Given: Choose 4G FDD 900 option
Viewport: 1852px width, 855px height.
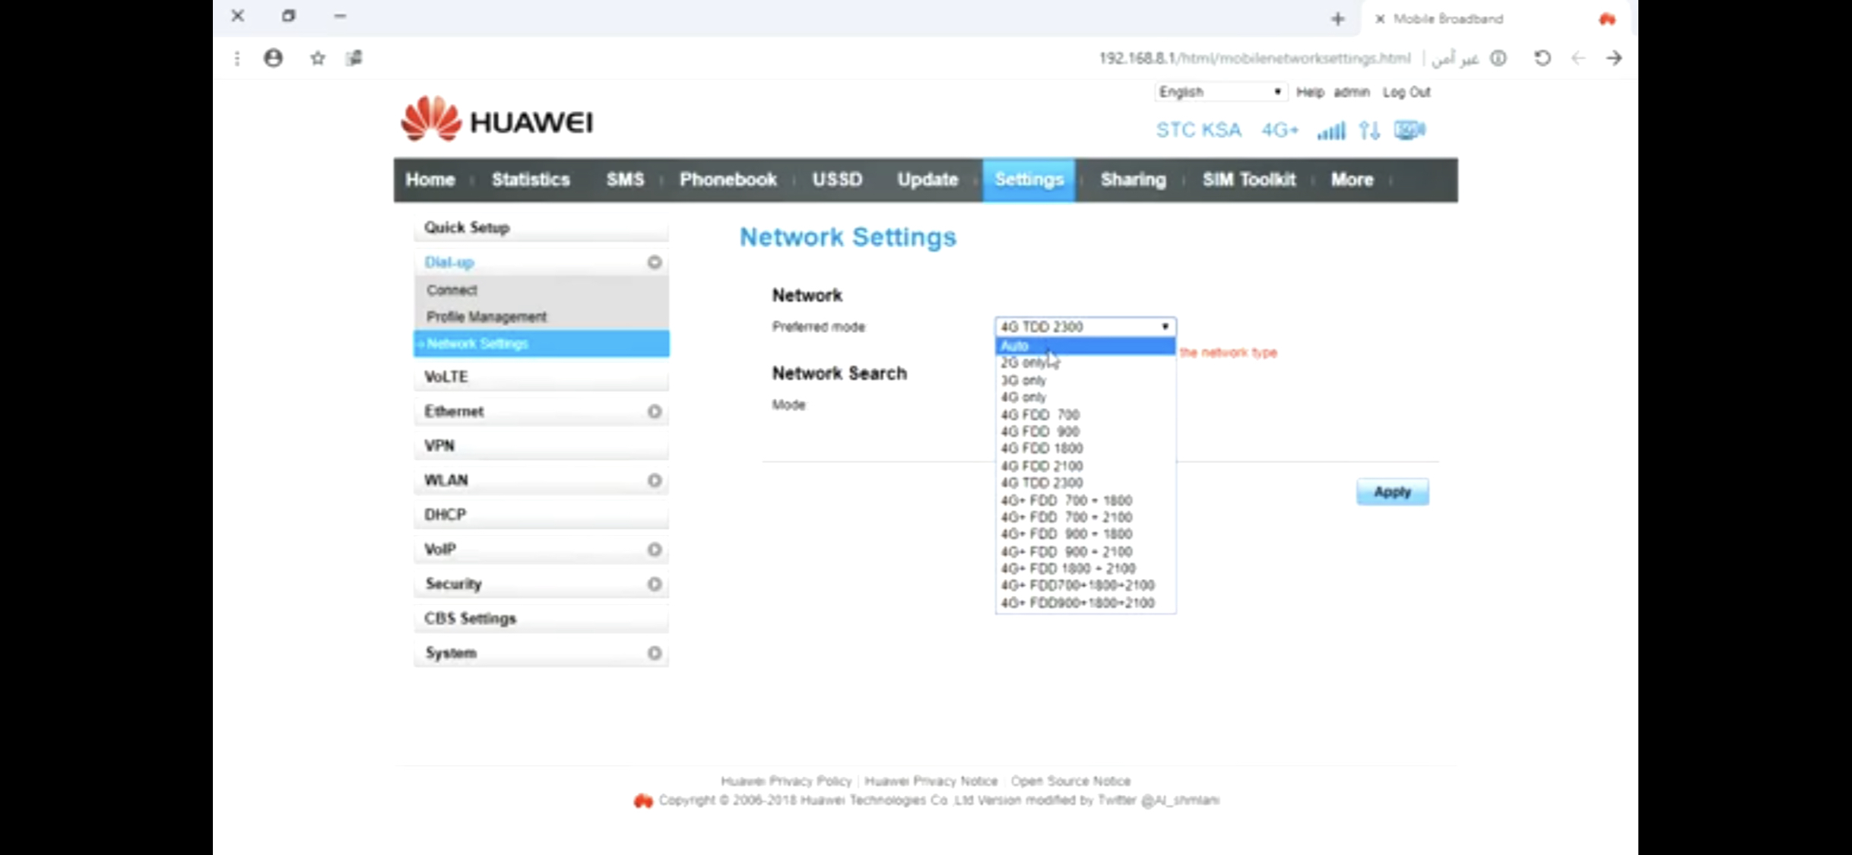Looking at the screenshot, I should [x=1085, y=432].
